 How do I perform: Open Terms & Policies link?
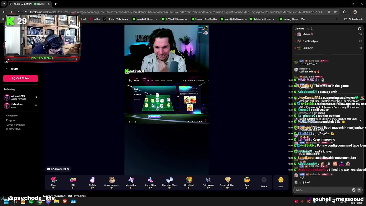tap(15, 125)
